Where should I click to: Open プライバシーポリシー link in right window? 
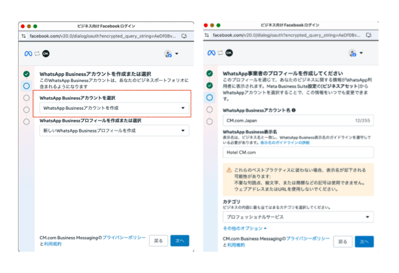click(308, 238)
